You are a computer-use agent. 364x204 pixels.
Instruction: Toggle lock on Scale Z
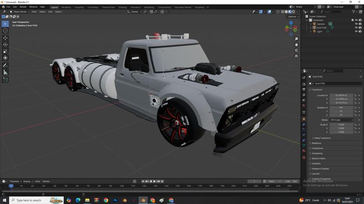click(x=355, y=132)
